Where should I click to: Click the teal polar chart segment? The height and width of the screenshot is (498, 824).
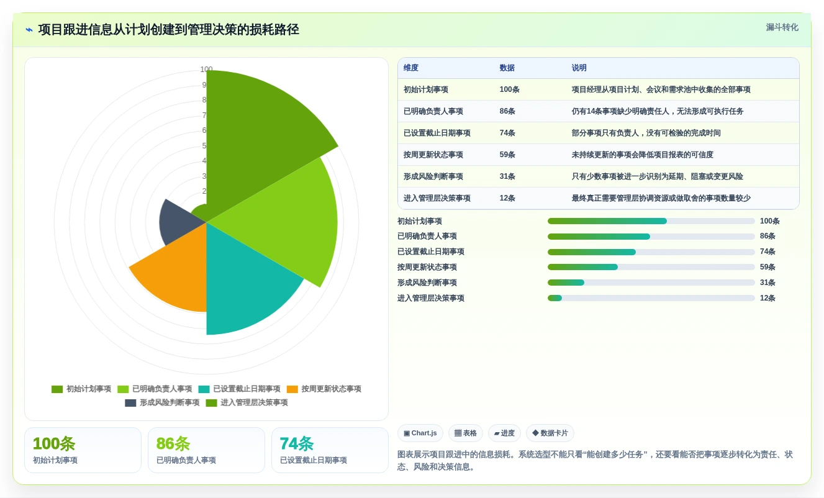pyautogui.click(x=242, y=286)
